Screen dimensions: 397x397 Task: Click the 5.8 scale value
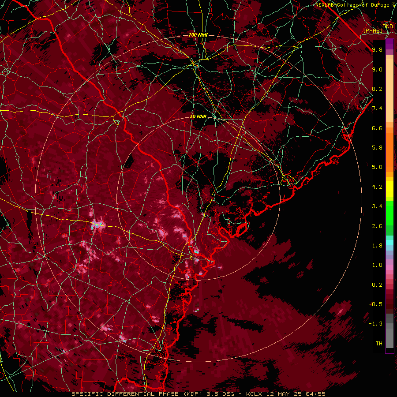coord(377,147)
